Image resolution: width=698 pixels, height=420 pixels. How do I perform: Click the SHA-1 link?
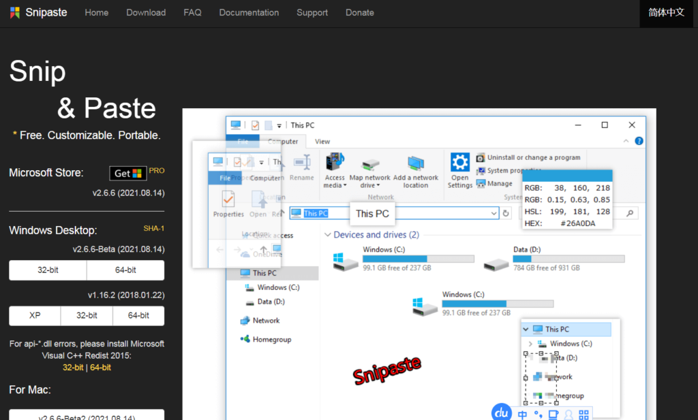pos(153,229)
